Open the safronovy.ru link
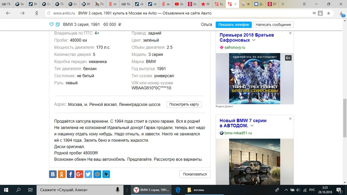 point(235,47)
